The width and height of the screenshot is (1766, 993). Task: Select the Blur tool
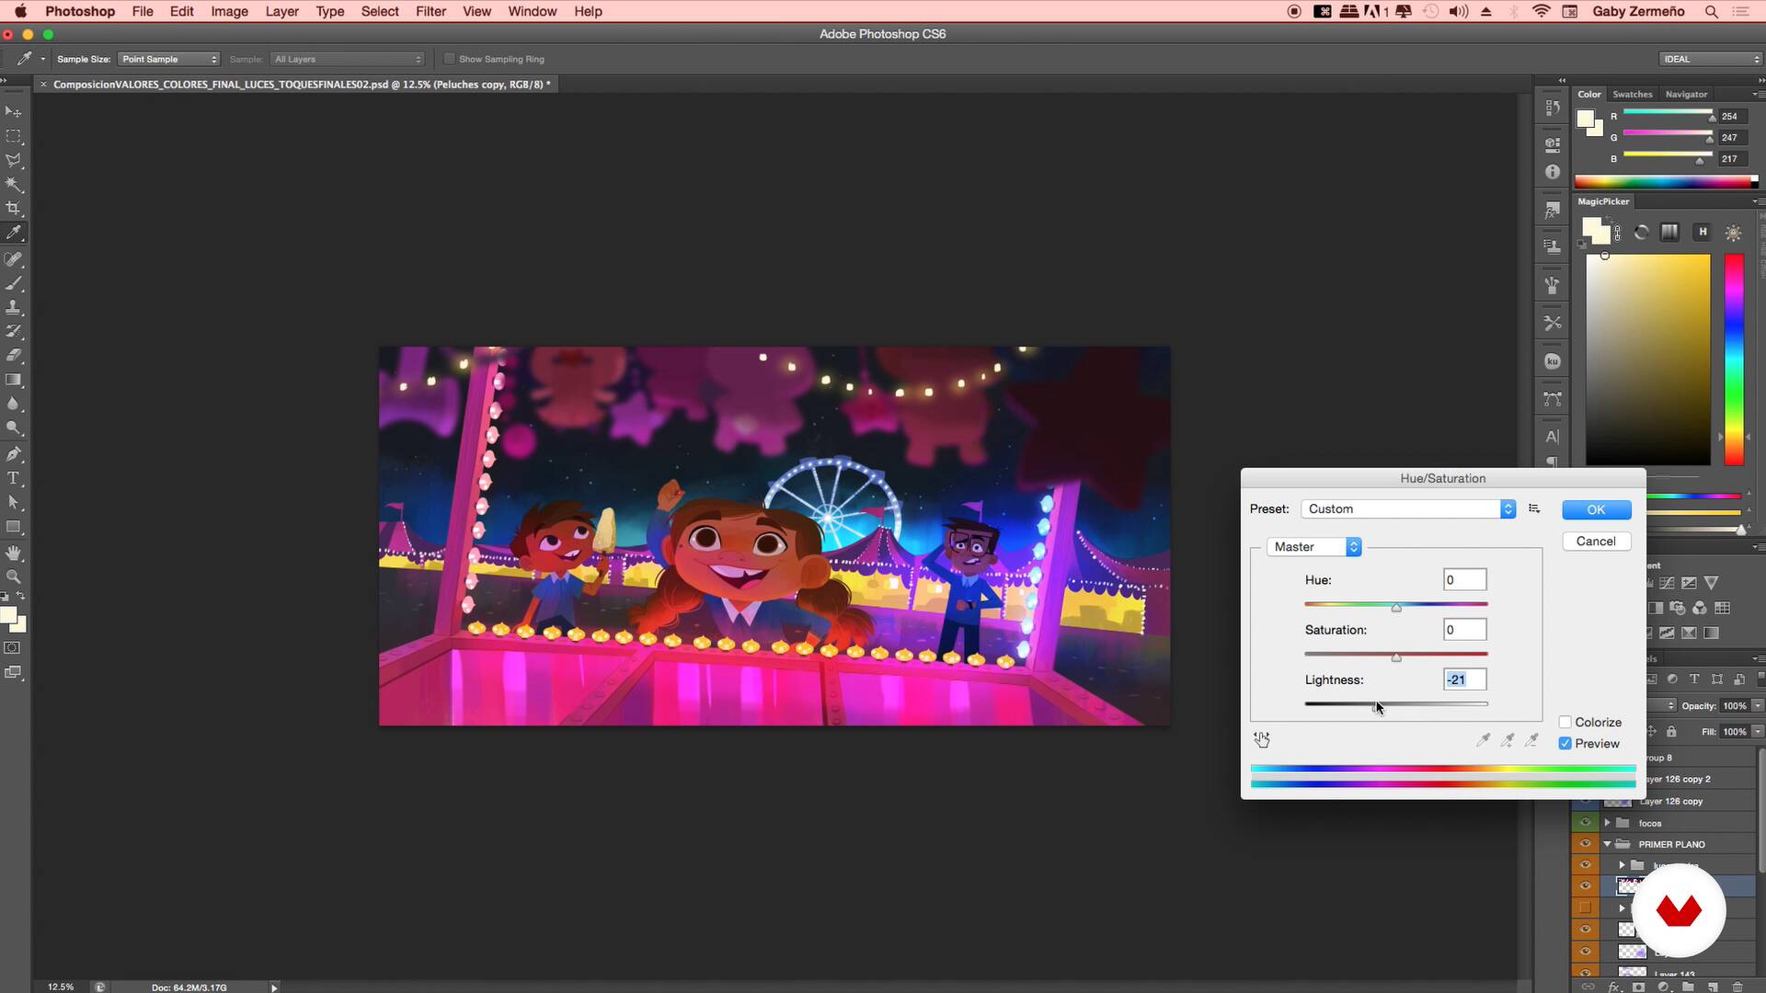click(x=14, y=404)
